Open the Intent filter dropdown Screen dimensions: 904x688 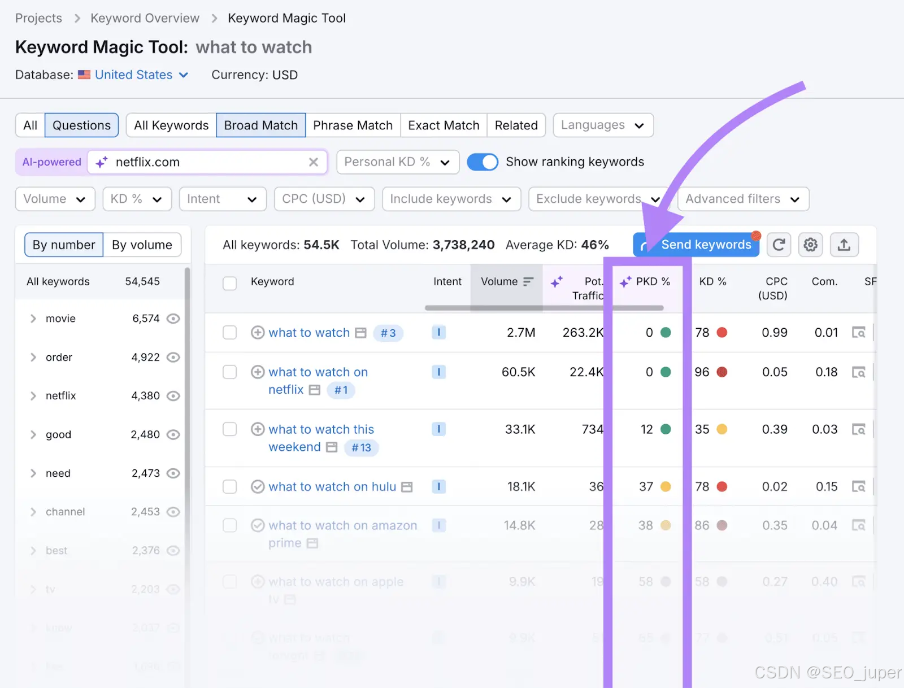(223, 199)
